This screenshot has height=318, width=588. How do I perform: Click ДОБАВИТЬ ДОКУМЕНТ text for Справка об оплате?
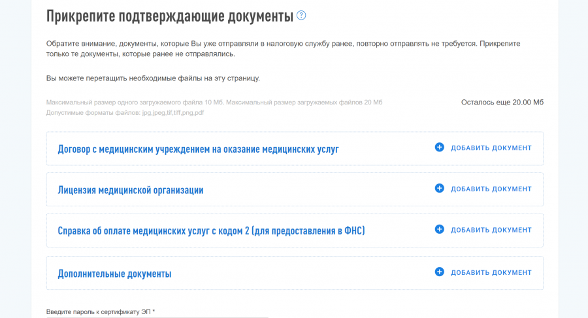click(491, 231)
